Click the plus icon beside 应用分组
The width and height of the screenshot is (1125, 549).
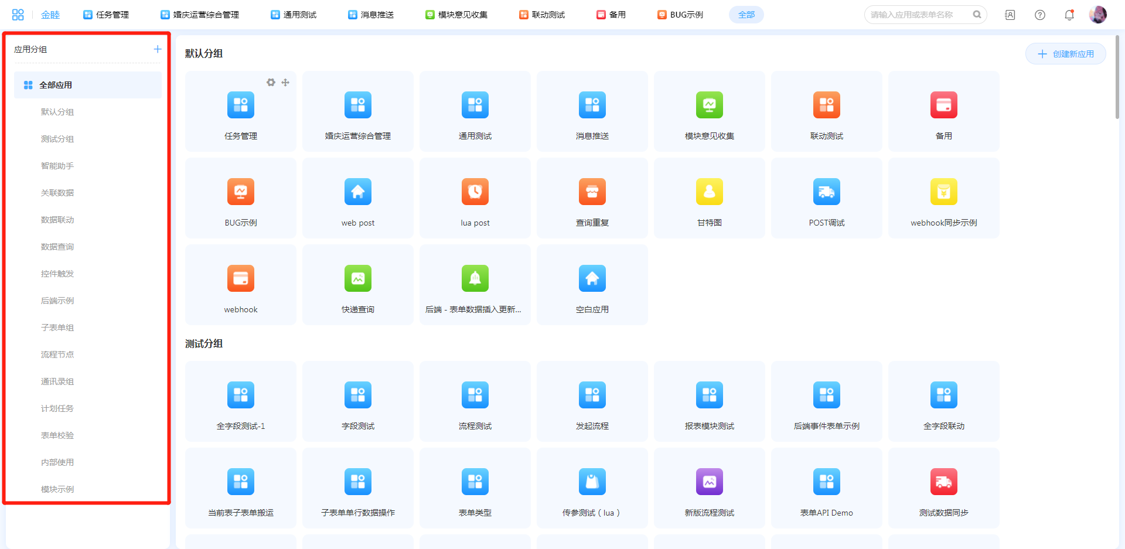click(x=157, y=49)
